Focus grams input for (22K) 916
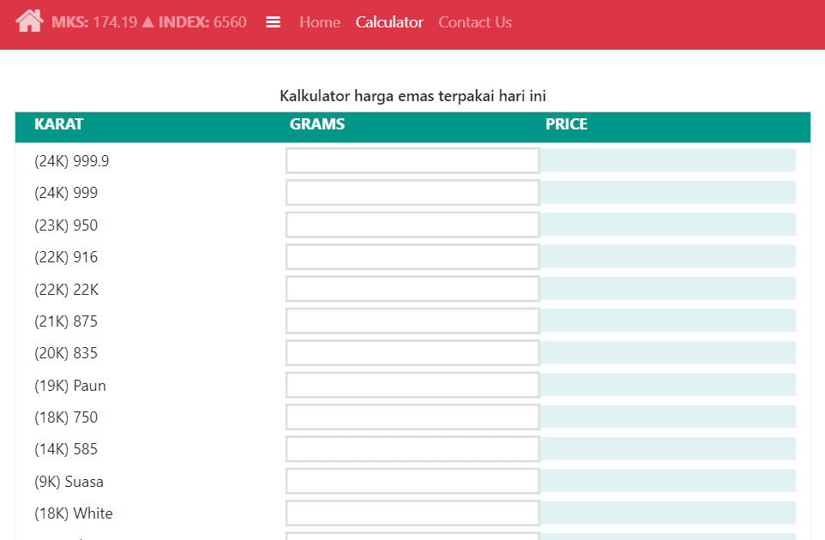 [x=413, y=256]
